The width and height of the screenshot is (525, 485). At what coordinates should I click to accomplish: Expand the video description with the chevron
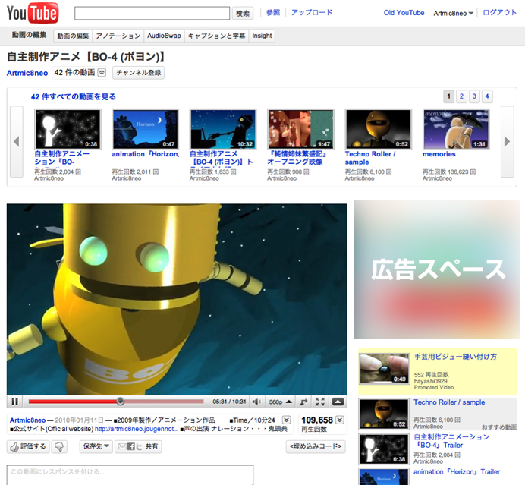click(286, 420)
